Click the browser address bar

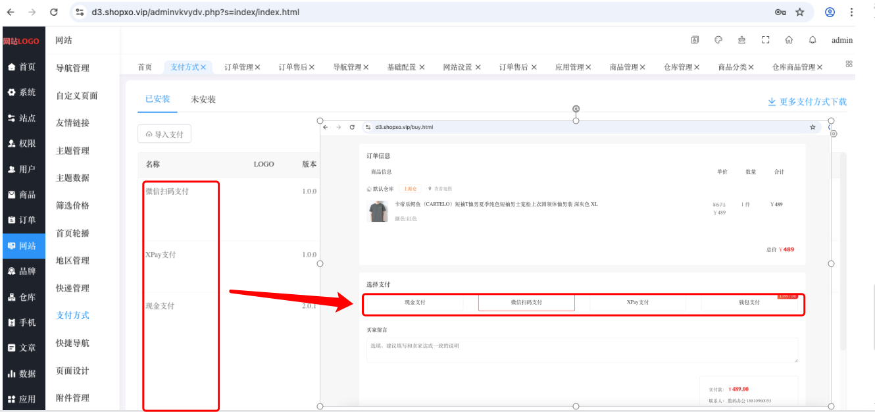coord(421,12)
